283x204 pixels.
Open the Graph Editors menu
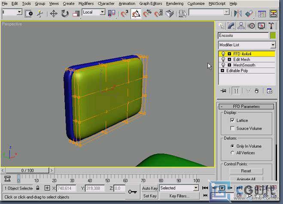tap(151, 3)
